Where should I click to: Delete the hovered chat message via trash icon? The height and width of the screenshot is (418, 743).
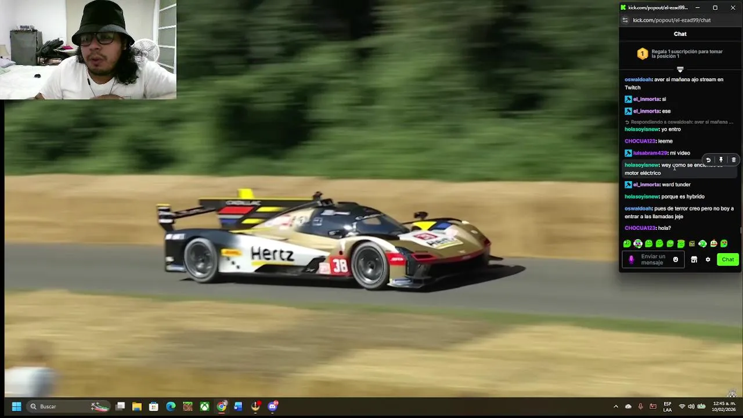click(x=734, y=160)
